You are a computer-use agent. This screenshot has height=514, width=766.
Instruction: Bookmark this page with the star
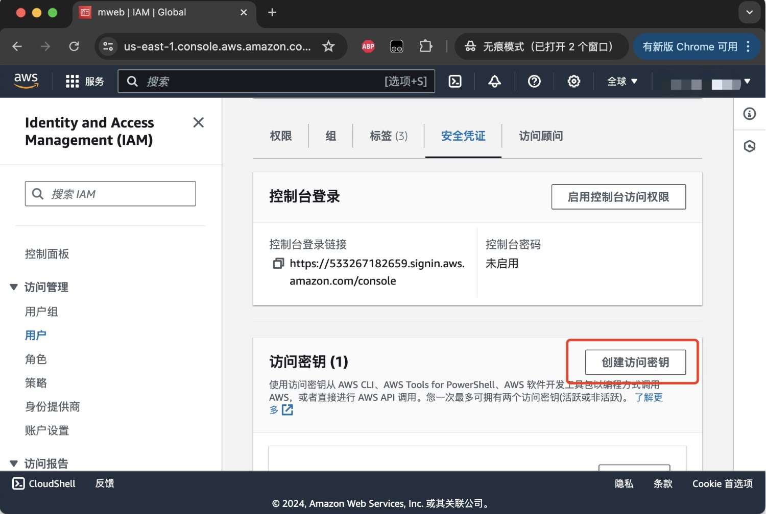coord(328,46)
